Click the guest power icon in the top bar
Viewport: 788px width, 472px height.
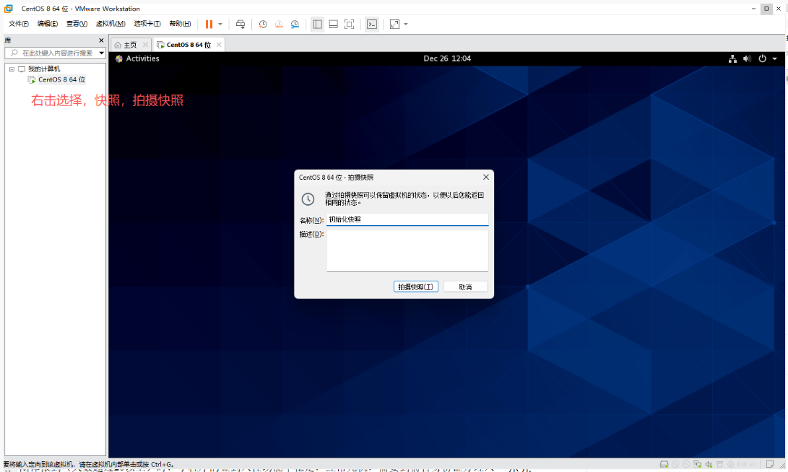(763, 58)
